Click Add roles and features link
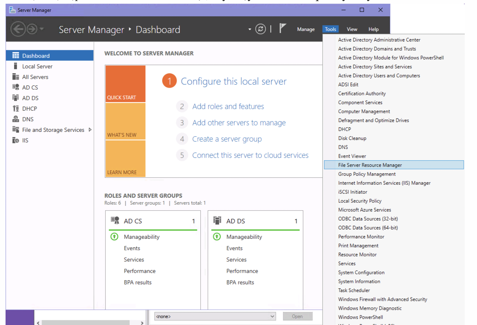 coord(228,107)
